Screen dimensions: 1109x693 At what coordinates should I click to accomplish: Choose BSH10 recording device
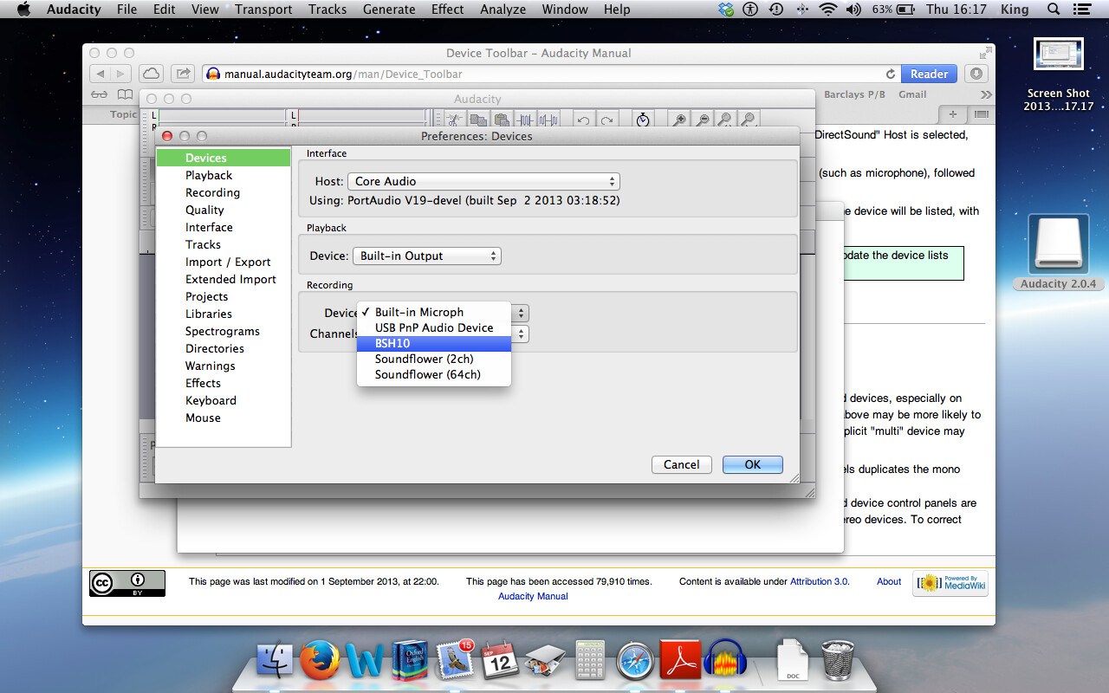pyautogui.click(x=434, y=343)
